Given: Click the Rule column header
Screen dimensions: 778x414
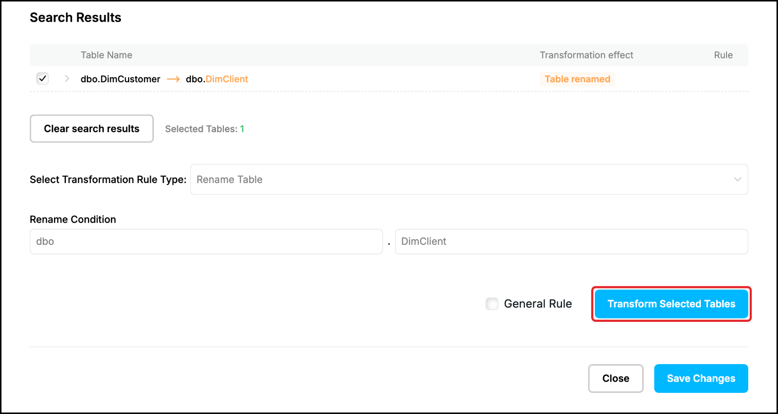Looking at the screenshot, I should tap(723, 55).
